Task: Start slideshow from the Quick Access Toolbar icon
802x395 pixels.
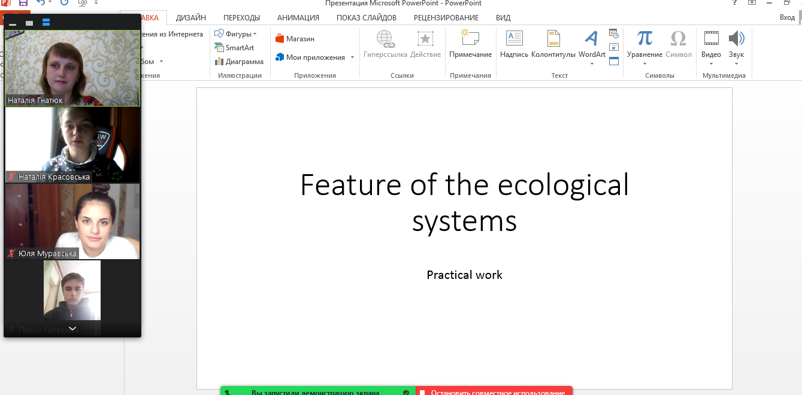Action: click(82, 3)
